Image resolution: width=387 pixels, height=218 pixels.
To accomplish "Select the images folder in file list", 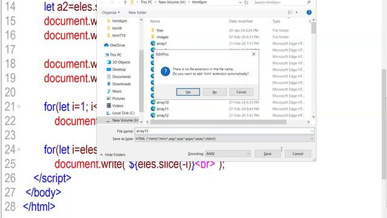I will click(163, 37).
